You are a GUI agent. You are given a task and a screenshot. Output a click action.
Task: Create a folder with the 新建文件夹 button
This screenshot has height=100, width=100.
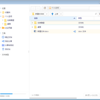click(38, 14)
